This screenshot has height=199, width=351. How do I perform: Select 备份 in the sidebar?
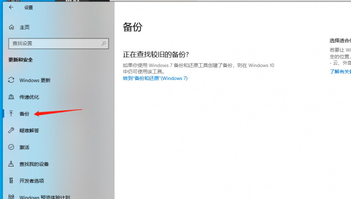[x=24, y=114]
